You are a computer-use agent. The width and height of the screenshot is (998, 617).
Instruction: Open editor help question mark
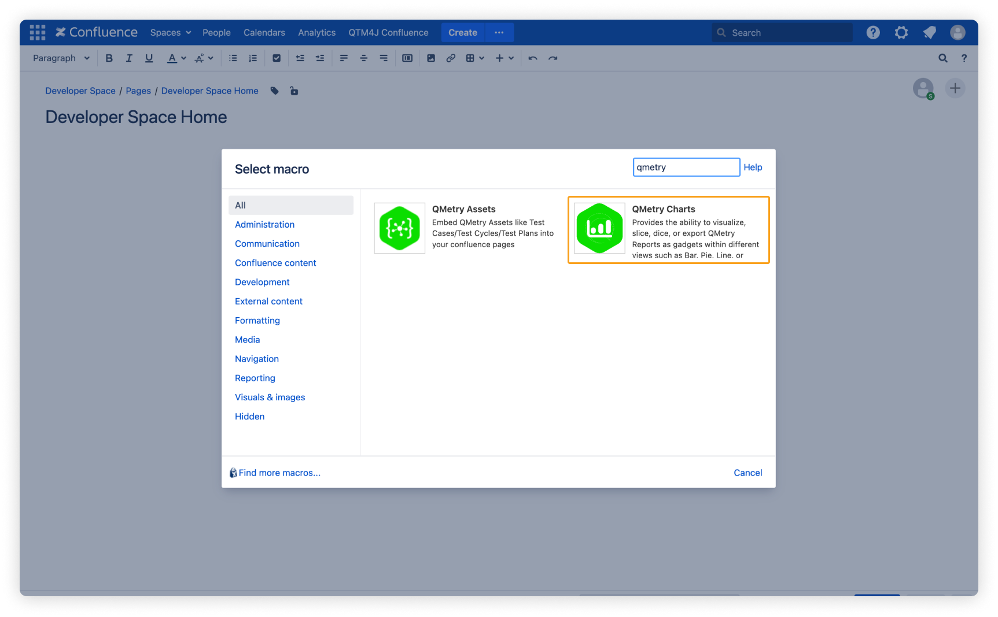964,58
